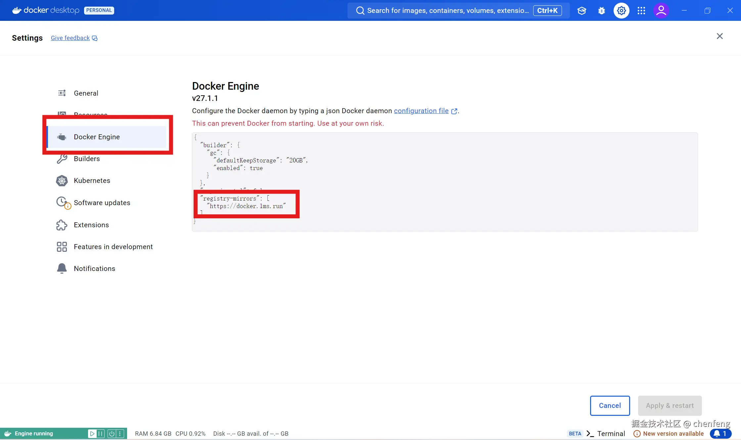
Task: Click the troubleshoot bug icon
Action: point(601,11)
